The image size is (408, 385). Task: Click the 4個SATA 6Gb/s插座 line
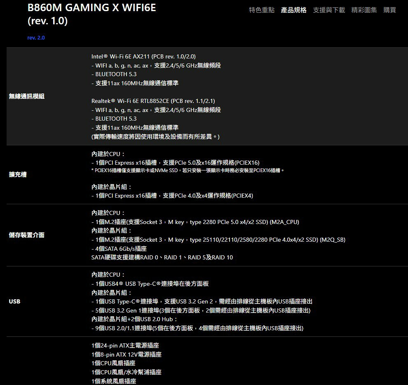coord(119,249)
